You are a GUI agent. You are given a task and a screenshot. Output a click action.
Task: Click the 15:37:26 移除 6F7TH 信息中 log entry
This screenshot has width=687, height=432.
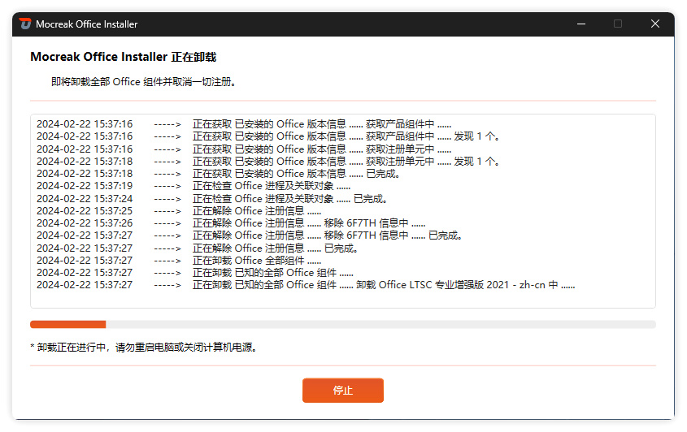pyautogui.click(x=231, y=222)
